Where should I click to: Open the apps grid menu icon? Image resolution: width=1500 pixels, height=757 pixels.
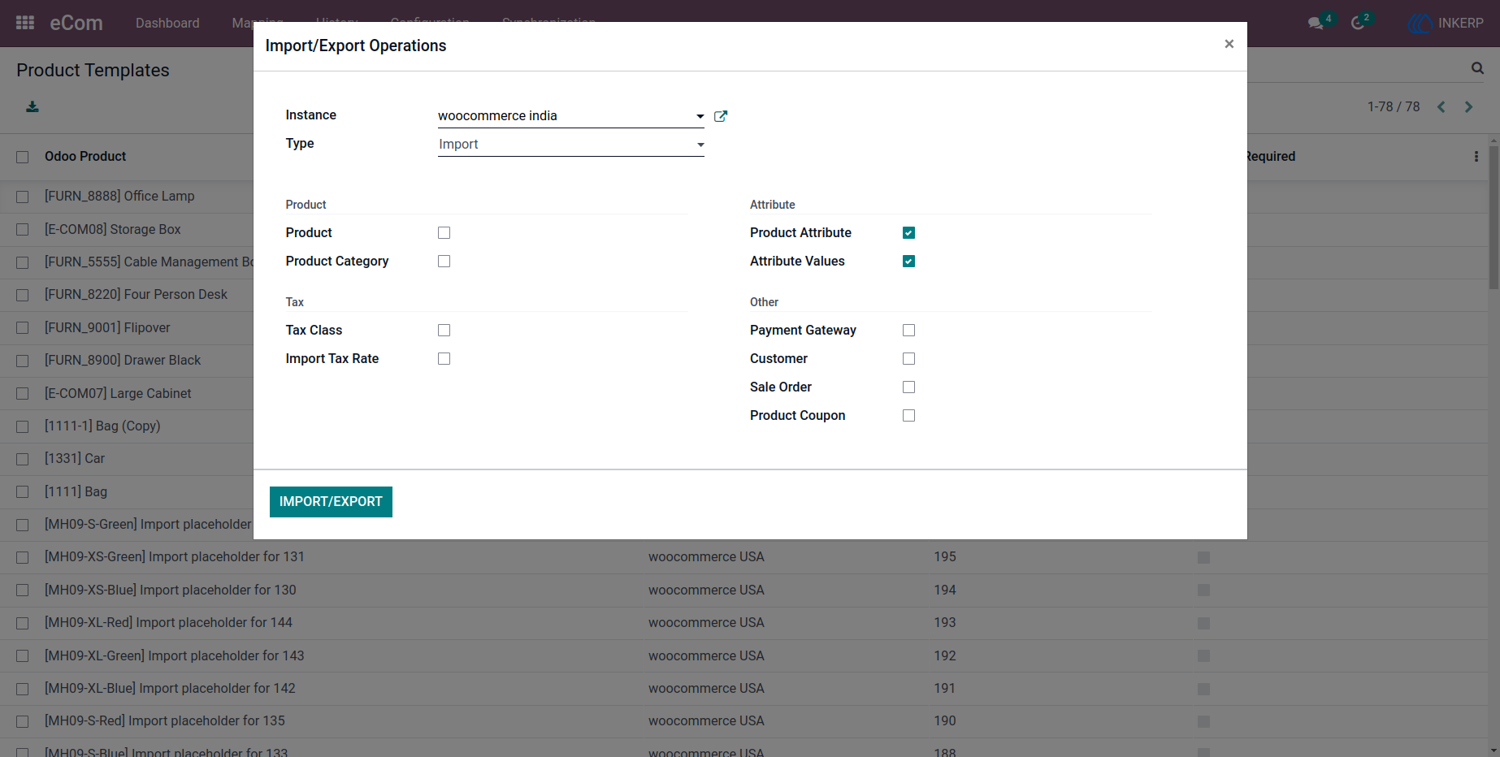coord(25,23)
